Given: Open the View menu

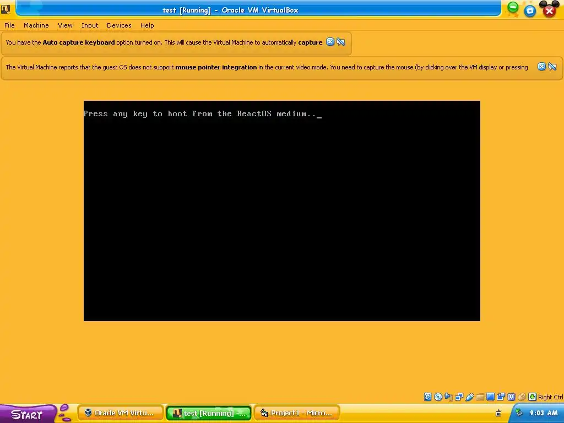Looking at the screenshot, I should [x=65, y=25].
